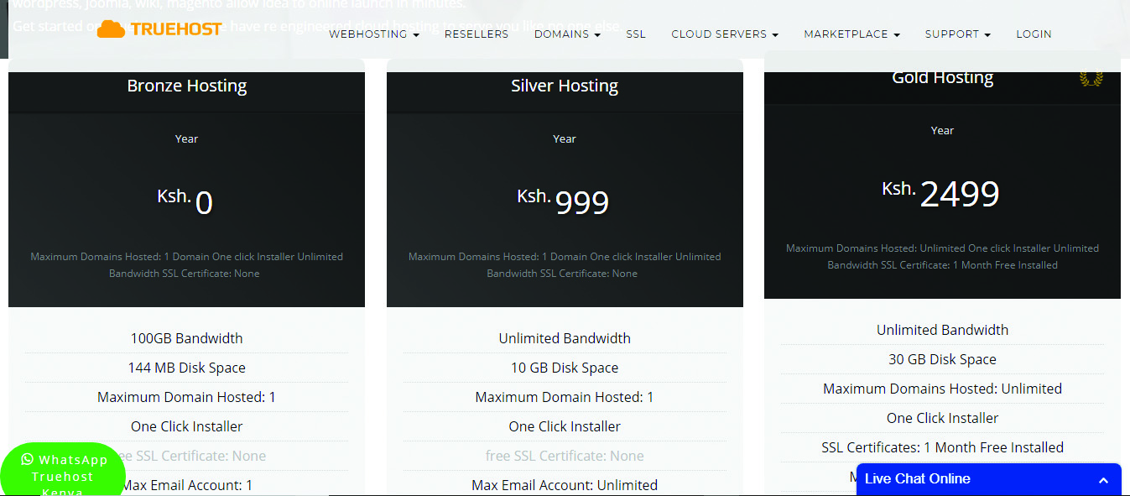Expand the Live Chat Online chevron
The height and width of the screenshot is (496, 1130).
click(1103, 480)
